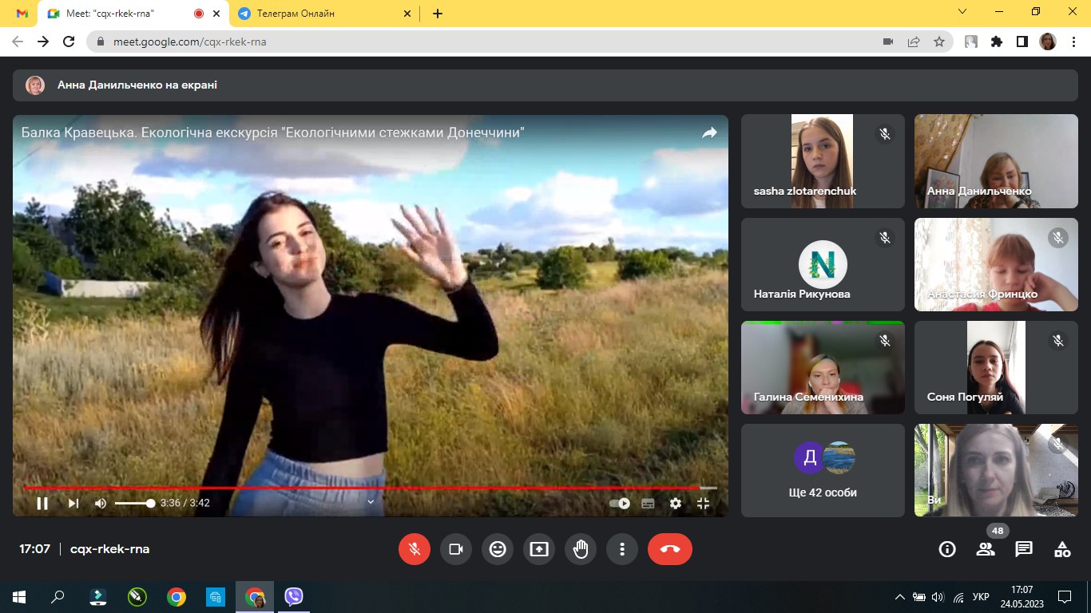Go back in browser history
The width and height of the screenshot is (1091, 613).
[x=18, y=42]
